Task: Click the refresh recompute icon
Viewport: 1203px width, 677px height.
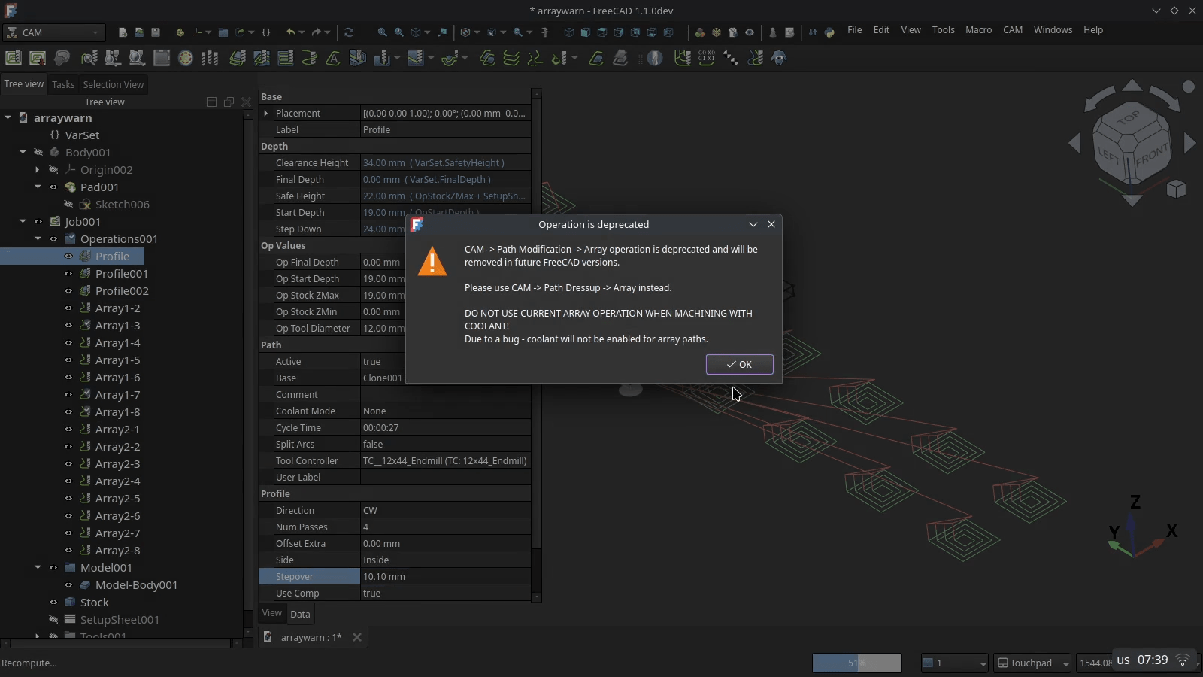Action: 349,32
